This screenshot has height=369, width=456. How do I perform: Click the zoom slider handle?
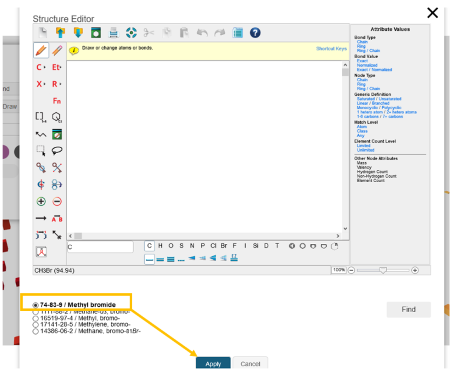tap(383, 270)
